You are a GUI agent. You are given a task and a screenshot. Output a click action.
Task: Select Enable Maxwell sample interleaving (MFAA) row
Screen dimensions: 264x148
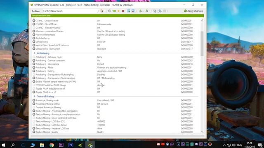pos(115,81)
